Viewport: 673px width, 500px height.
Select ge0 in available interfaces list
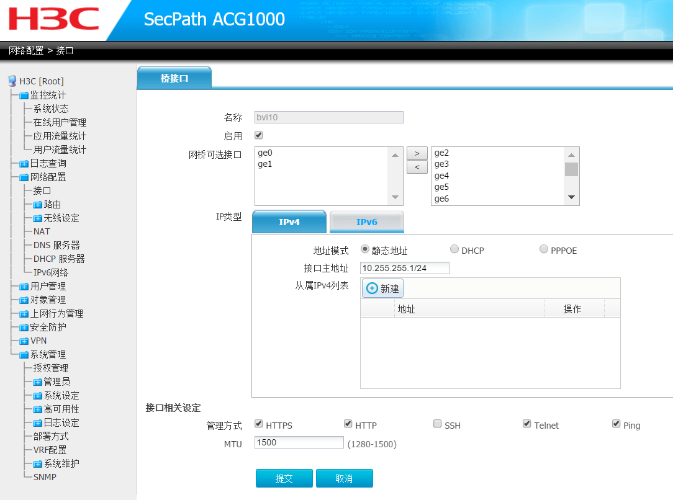click(265, 153)
